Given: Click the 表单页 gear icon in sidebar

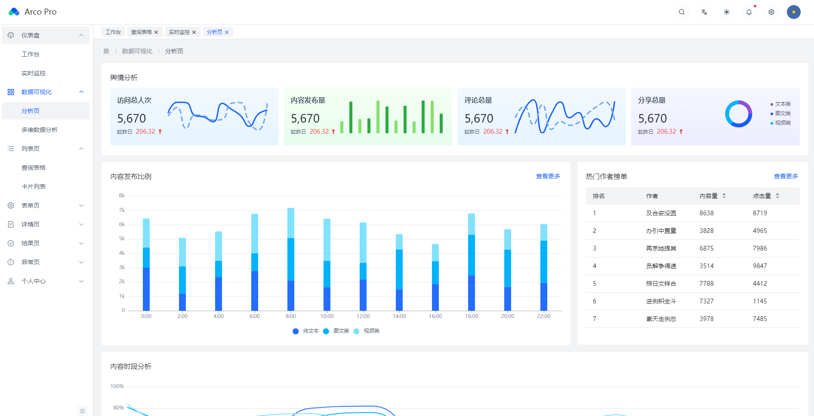Looking at the screenshot, I should (11, 205).
